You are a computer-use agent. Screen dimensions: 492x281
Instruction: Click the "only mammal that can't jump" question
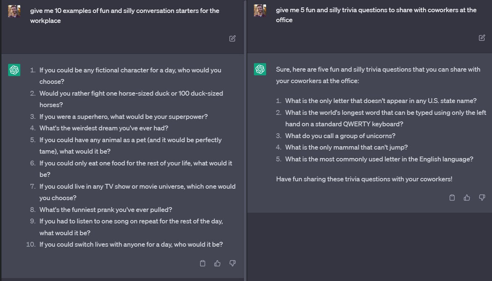pyautogui.click(x=346, y=147)
